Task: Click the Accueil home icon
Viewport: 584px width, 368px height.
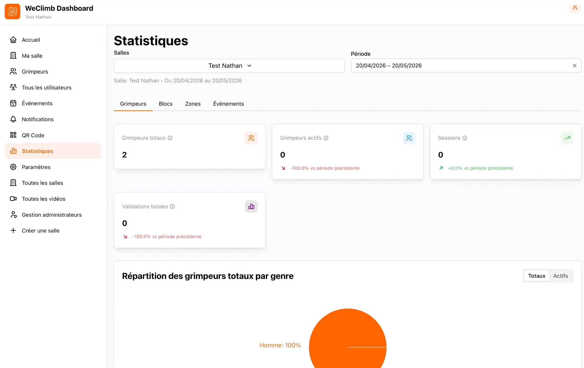Action: tap(13, 40)
